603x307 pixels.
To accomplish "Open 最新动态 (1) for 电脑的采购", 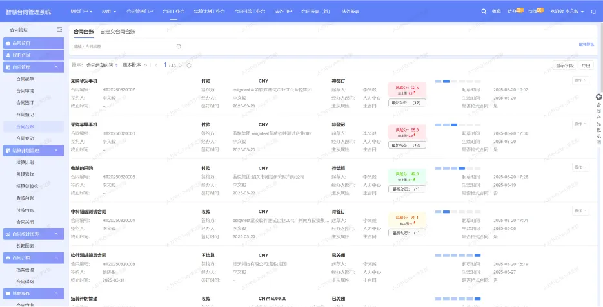I will [x=407, y=189].
